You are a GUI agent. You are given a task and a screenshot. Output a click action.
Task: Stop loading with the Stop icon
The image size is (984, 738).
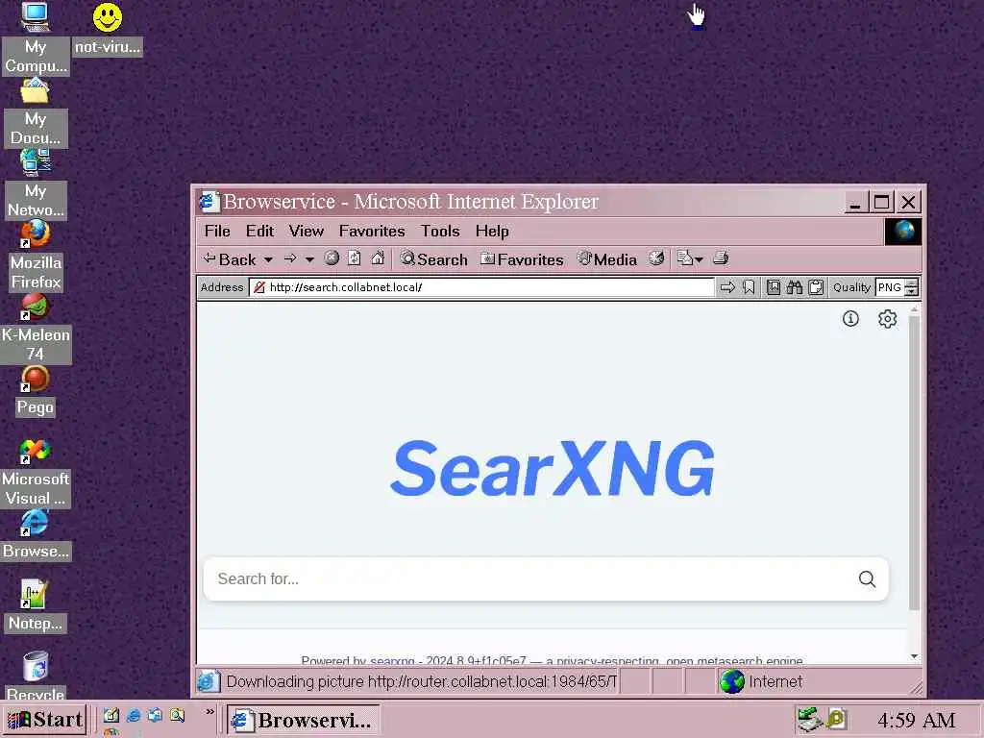332,258
